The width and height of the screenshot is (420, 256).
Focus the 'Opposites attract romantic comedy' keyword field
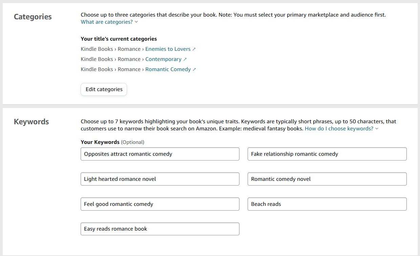[x=160, y=154]
